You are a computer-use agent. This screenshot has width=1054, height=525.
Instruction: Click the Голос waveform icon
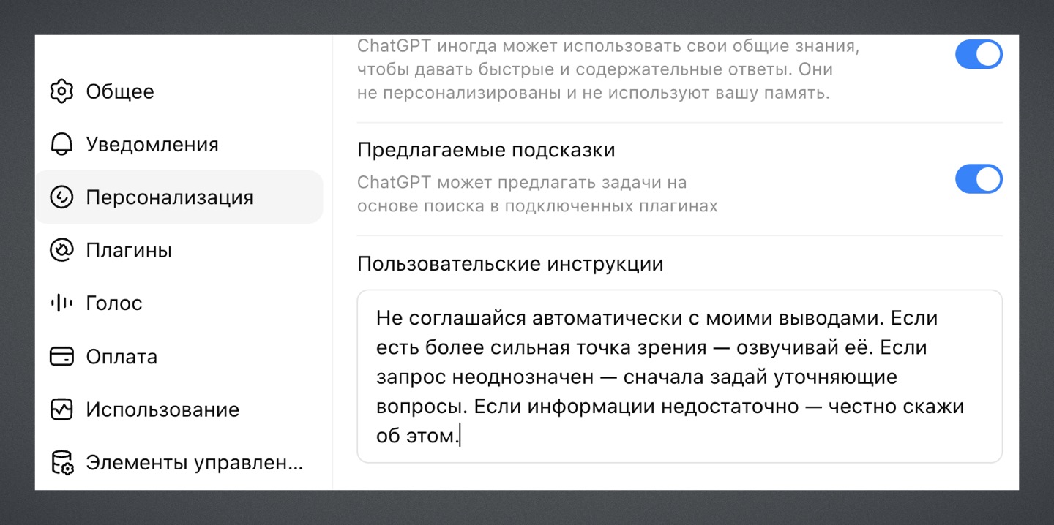click(61, 303)
